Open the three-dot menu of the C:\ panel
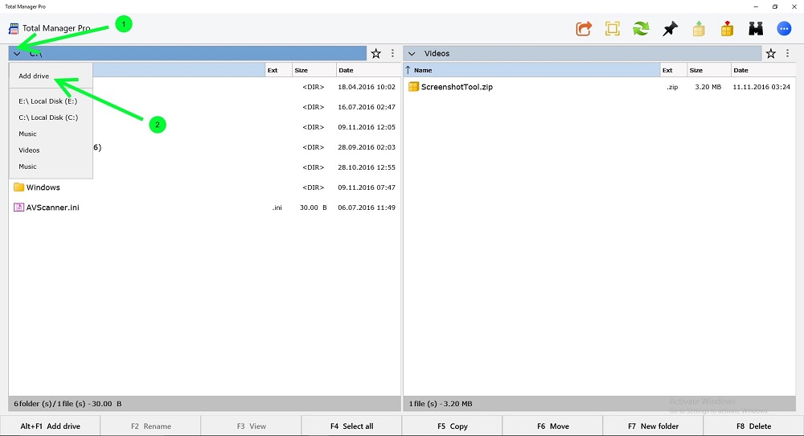804x436 pixels. click(393, 53)
